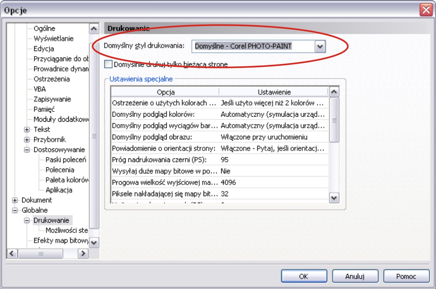Expand the Przybornik tree node
The width and height of the screenshot is (436, 289).
(x=27, y=140)
